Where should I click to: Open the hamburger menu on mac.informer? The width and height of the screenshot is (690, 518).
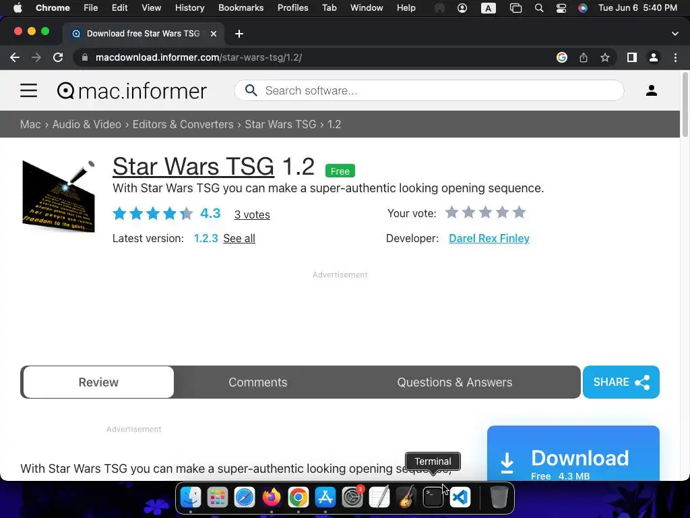coord(28,91)
